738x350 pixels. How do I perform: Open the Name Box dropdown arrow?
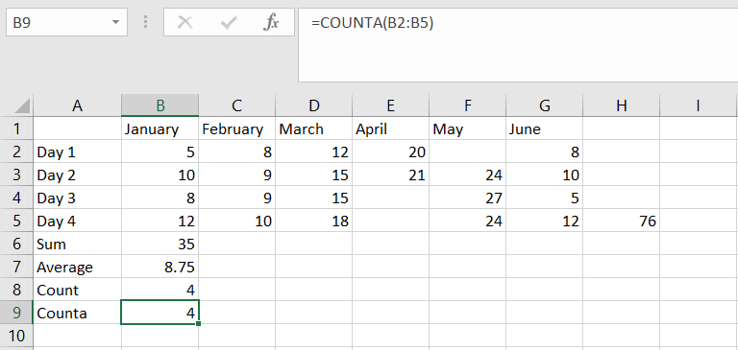tap(115, 22)
